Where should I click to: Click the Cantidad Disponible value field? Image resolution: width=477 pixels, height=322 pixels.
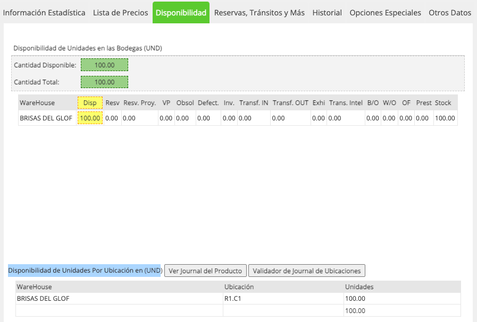[104, 65]
